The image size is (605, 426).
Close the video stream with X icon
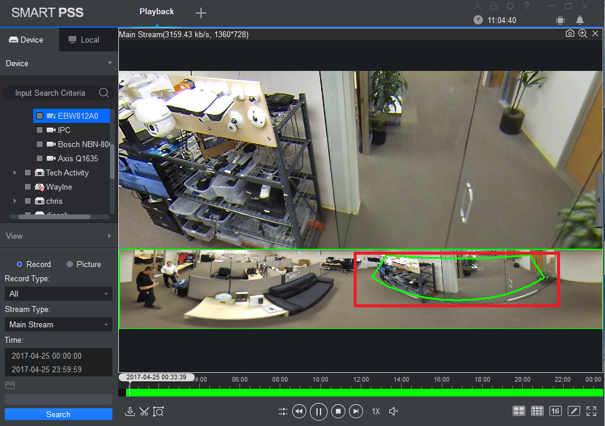(596, 34)
